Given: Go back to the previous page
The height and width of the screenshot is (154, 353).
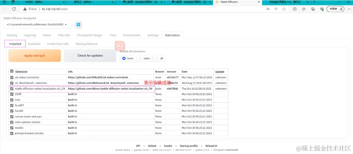Looking at the screenshot, I should click(x=5, y=9).
